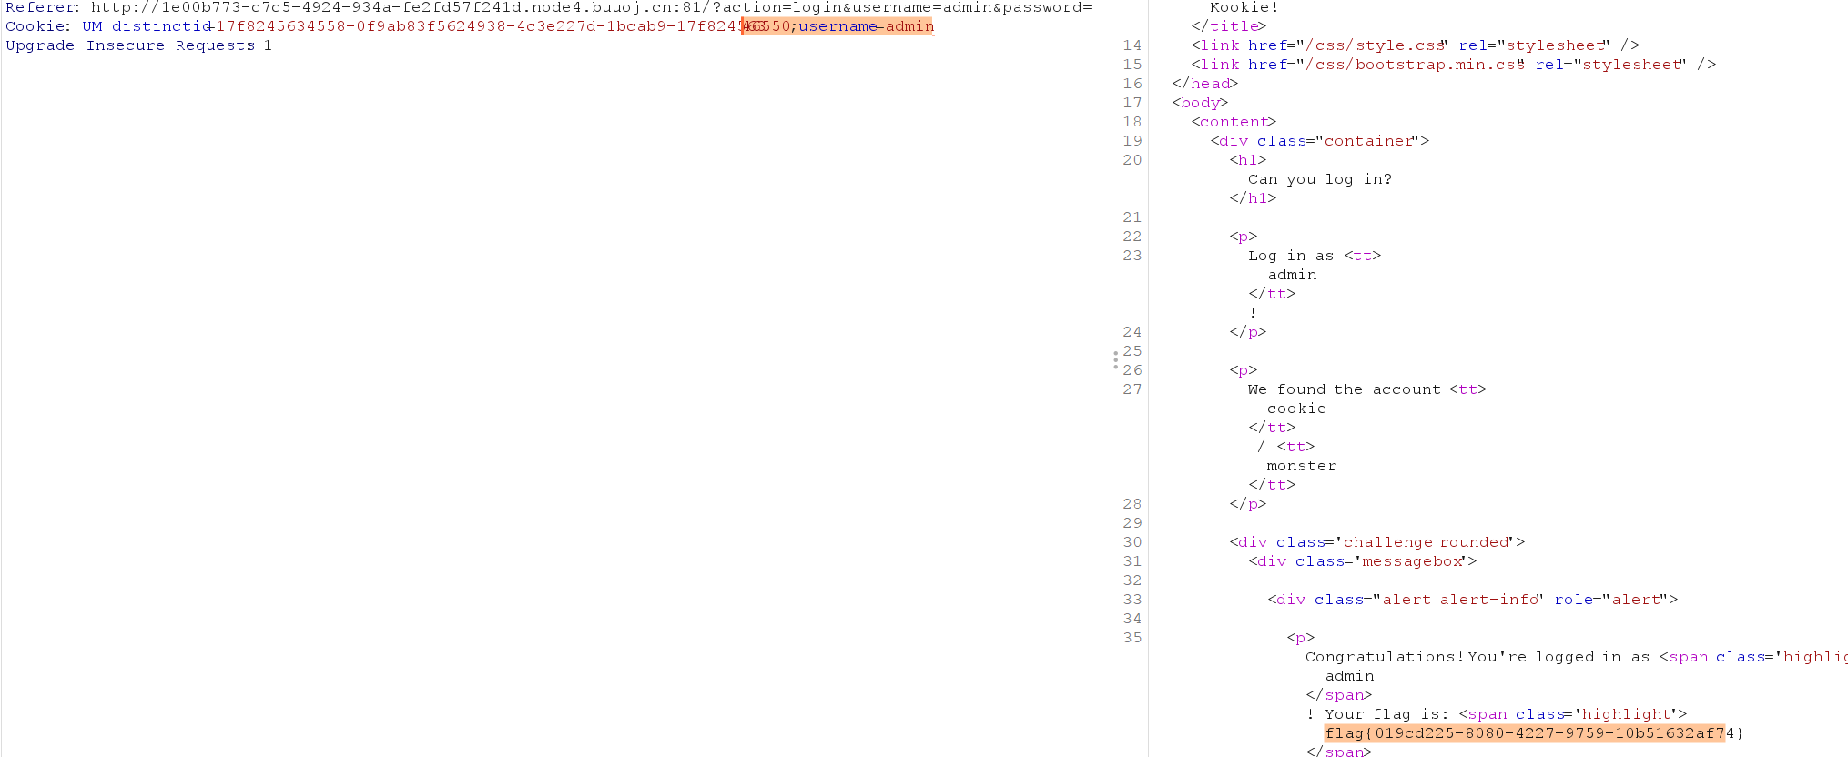Click response line number 33

pos(1132,600)
